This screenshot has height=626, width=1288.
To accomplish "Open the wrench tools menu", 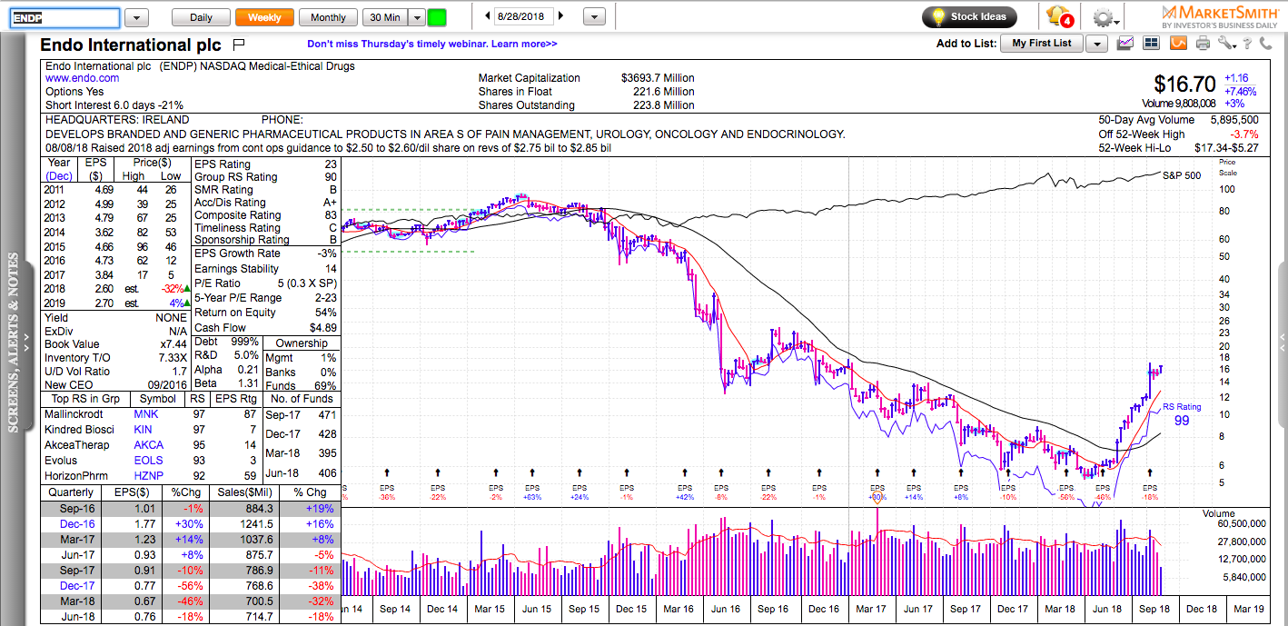I will (x=1227, y=43).
